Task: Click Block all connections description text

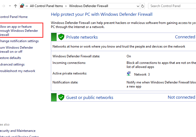Action: tap(161, 65)
